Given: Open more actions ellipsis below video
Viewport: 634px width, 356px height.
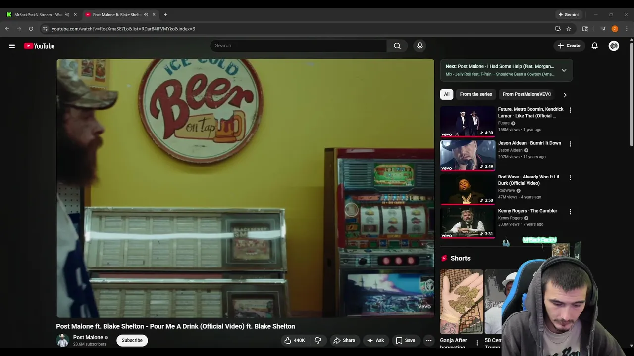Looking at the screenshot, I should pos(429,340).
